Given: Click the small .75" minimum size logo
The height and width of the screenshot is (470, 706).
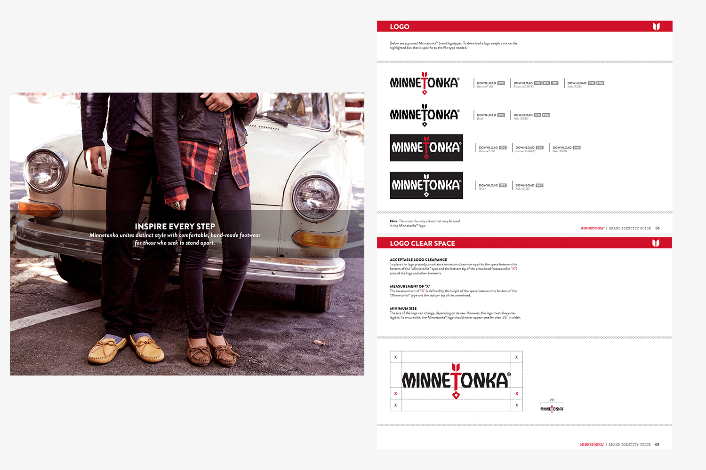Looking at the screenshot, I should tap(552, 409).
